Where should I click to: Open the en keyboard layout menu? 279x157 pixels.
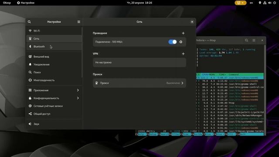[x=251, y=3]
